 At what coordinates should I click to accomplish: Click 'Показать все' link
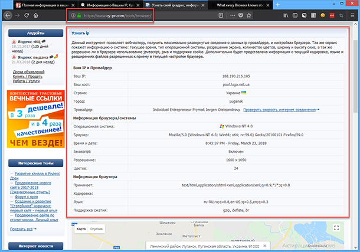point(21,229)
